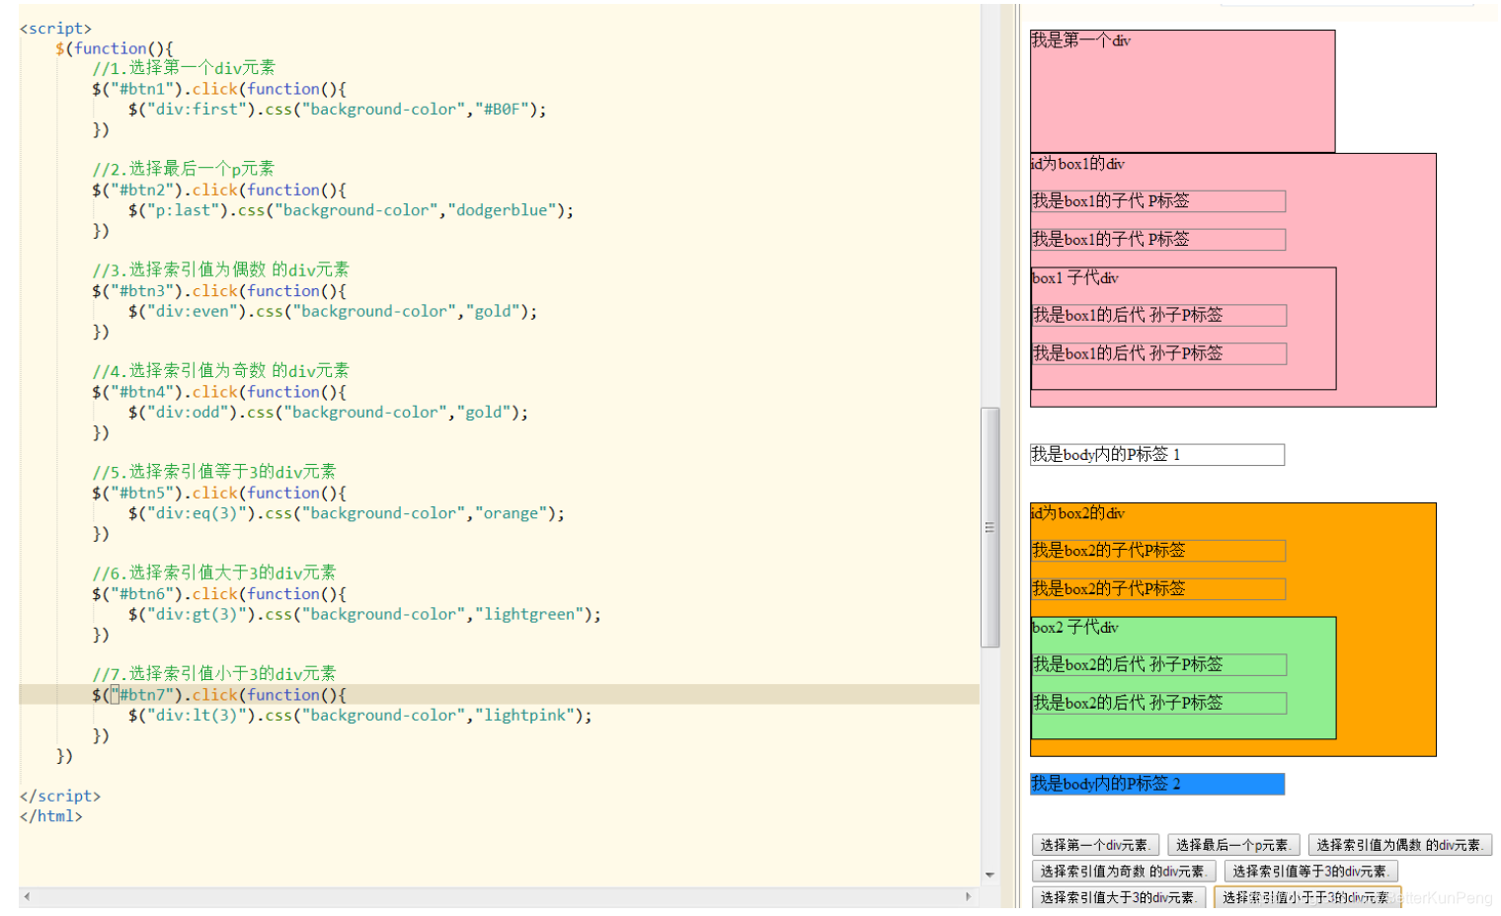Viewport: 1501px width, 916px height.
Task: Click the 选择索引值大于3的div元素 button
Action: [1118, 897]
